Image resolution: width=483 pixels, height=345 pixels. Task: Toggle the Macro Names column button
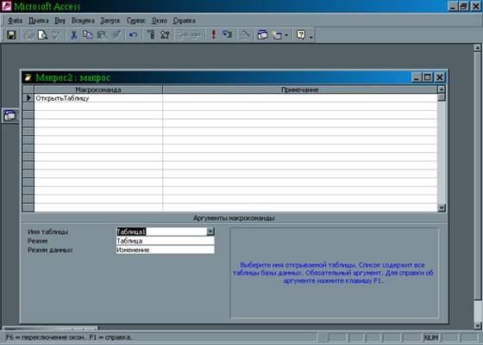151,35
